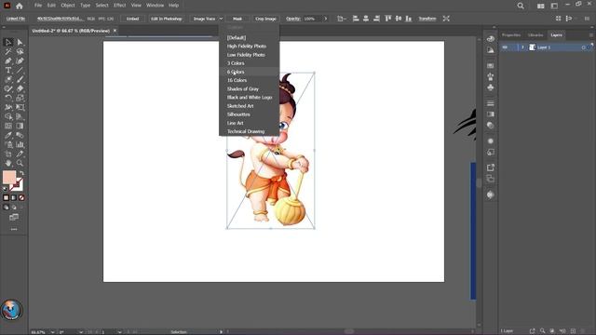
Task: Select the Zoom tool
Action: coord(20,164)
